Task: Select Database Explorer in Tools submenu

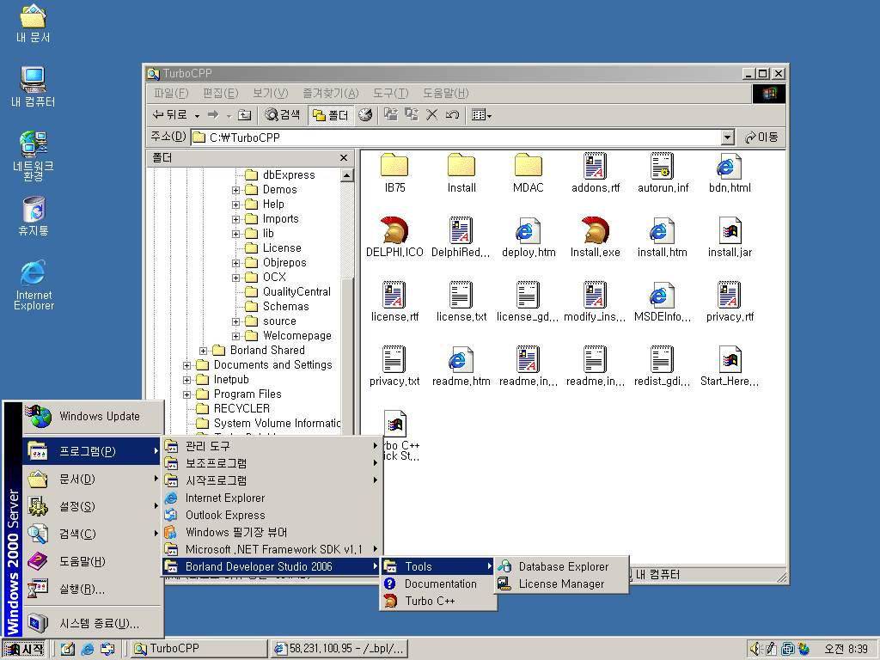Action: pos(563,566)
